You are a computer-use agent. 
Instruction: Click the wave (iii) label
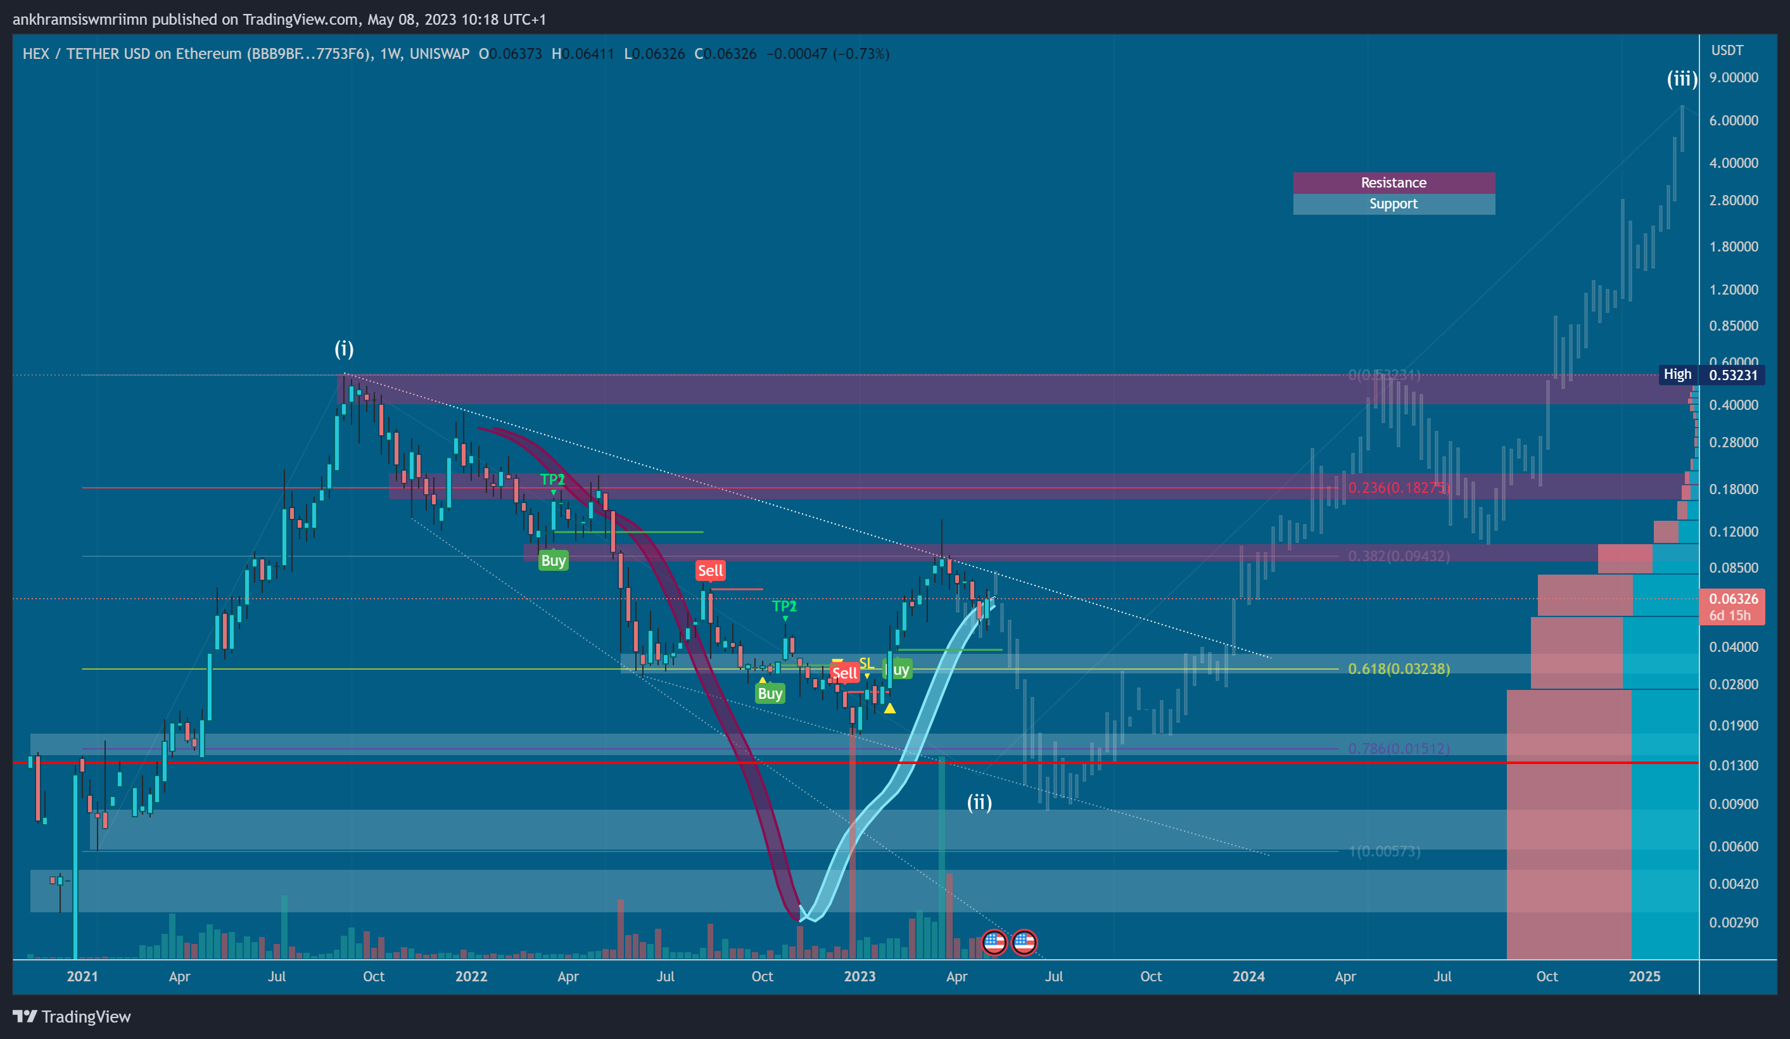tap(1681, 78)
